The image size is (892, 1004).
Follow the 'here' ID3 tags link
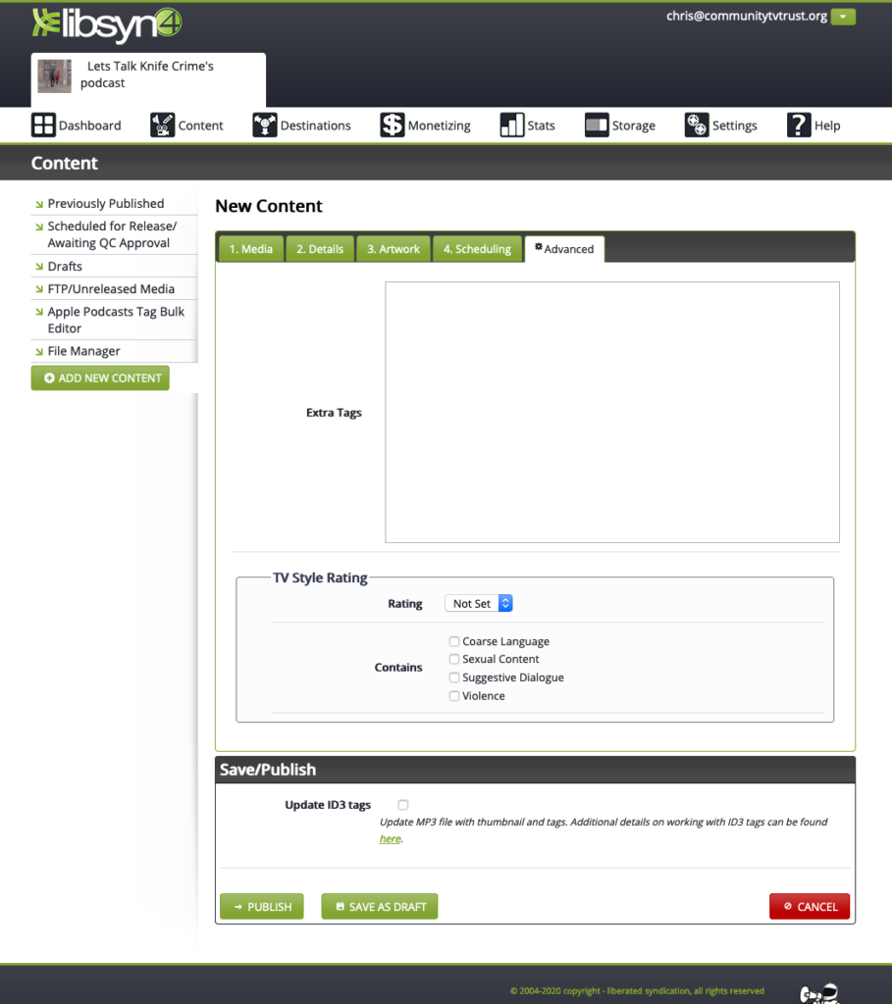[390, 839]
